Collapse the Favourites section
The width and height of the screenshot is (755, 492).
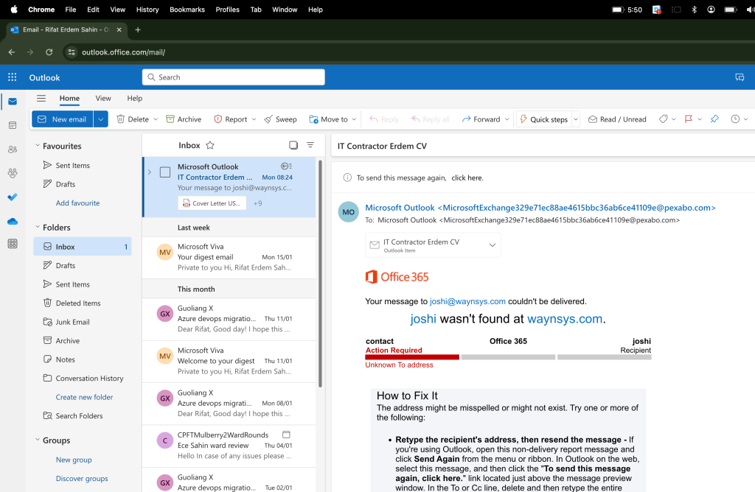(x=38, y=145)
